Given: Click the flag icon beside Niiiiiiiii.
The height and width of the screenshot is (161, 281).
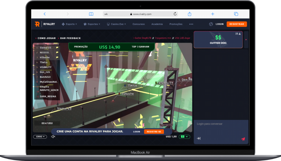Looking at the screenshot, I should [57, 53].
